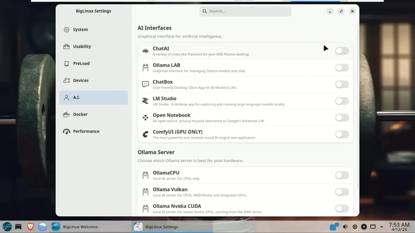This screenshot has height=233, width=415.
Task: Open the file manager taskbar icon
Action: 43,227
